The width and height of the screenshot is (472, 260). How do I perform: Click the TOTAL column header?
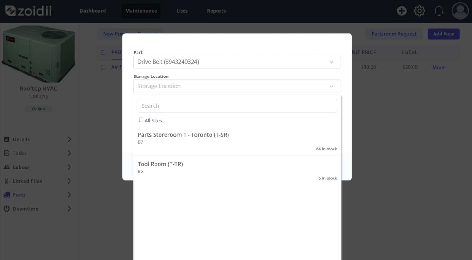409,52
